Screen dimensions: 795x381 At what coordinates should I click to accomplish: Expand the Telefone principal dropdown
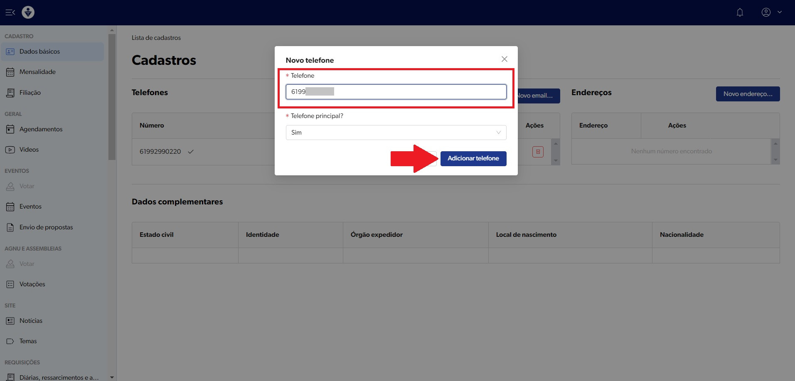point(396,133)
